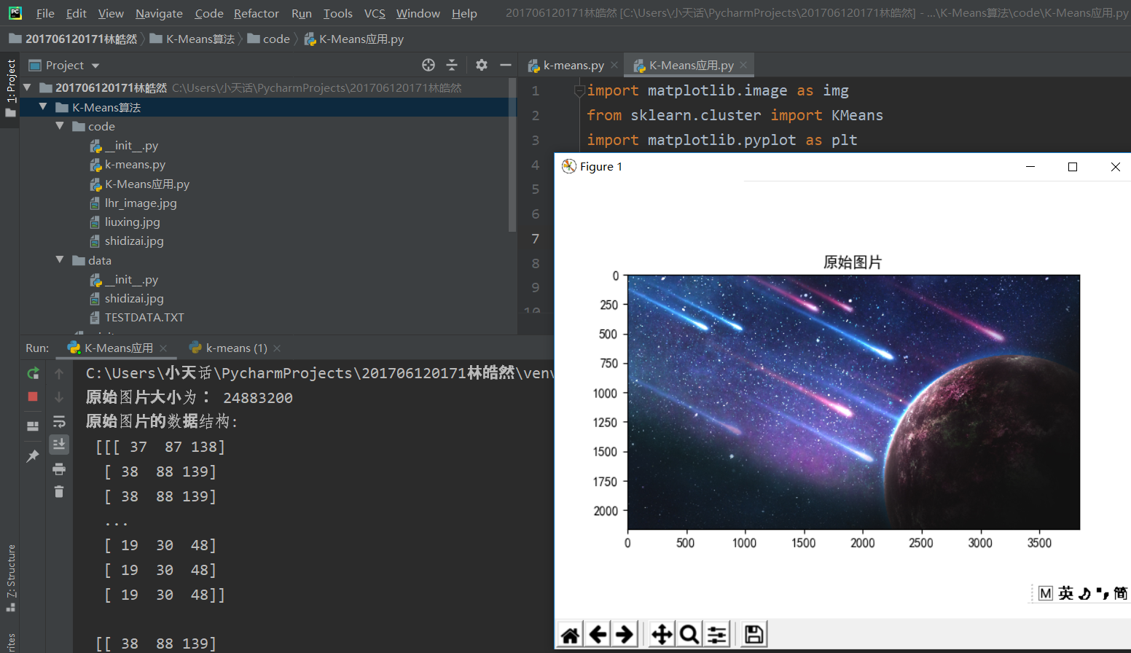
Task: Toggle the Zoom magnifier tool in Figure 1
Action: click(689, 635)
